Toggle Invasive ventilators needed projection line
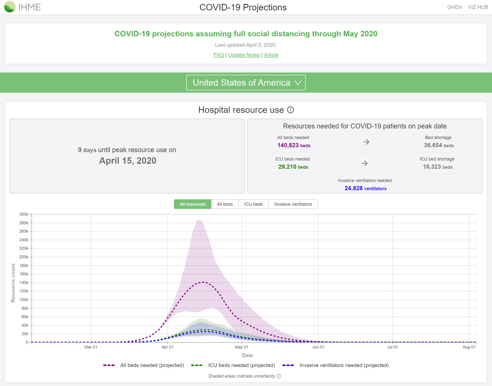Screen dimensions: 492x386 pos(344,365)
